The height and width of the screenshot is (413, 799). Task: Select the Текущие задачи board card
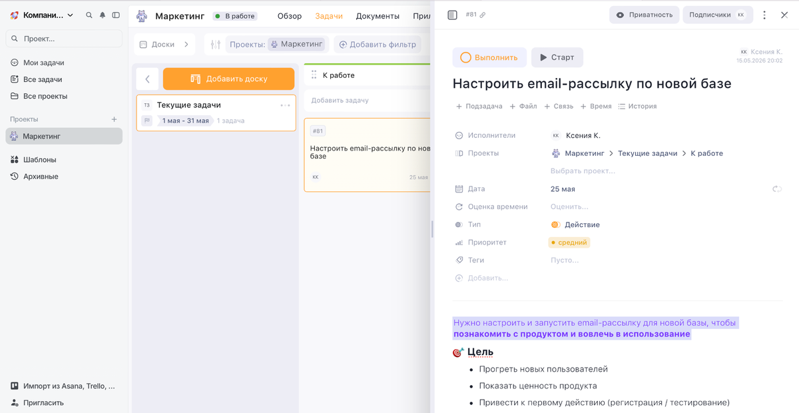216,113
